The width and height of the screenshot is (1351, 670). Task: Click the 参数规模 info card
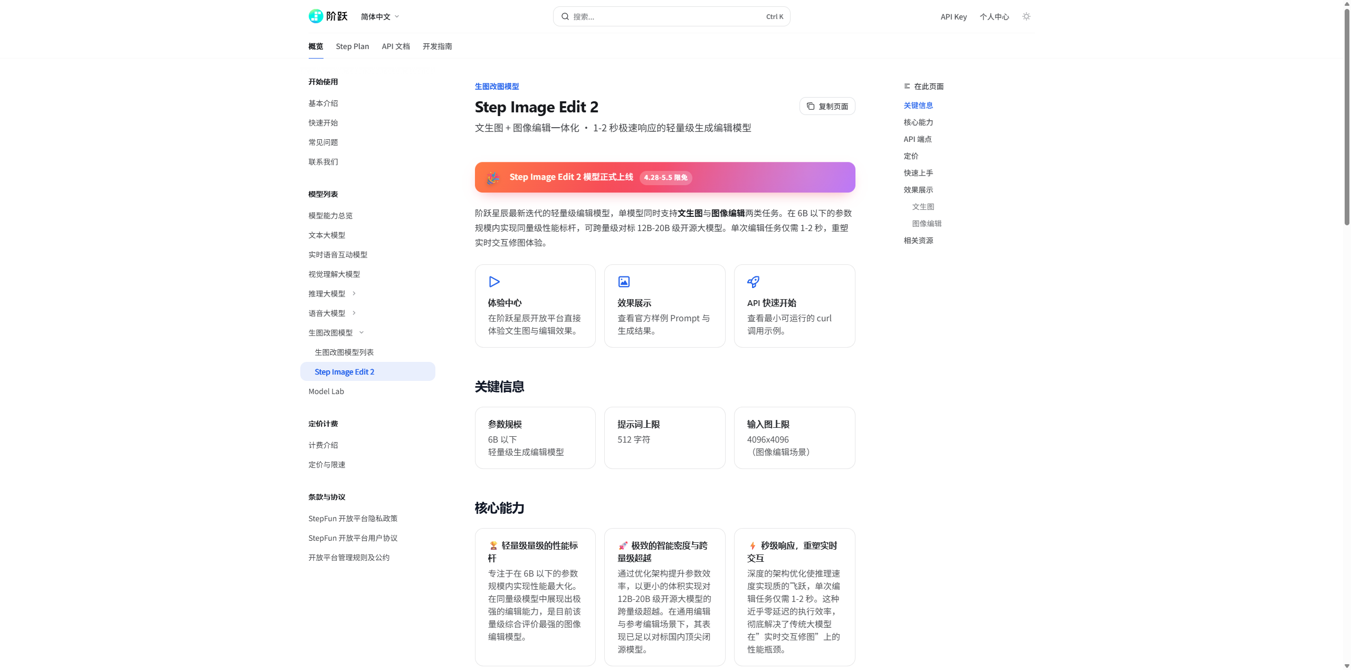click(x=535, y=438)
